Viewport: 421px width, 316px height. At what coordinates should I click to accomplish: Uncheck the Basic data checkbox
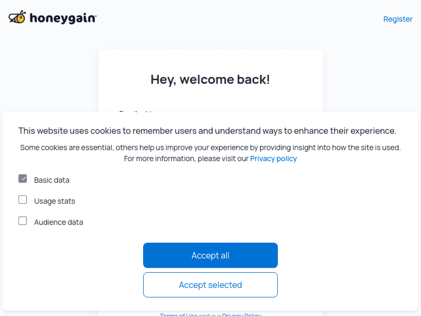pos(23,179)
